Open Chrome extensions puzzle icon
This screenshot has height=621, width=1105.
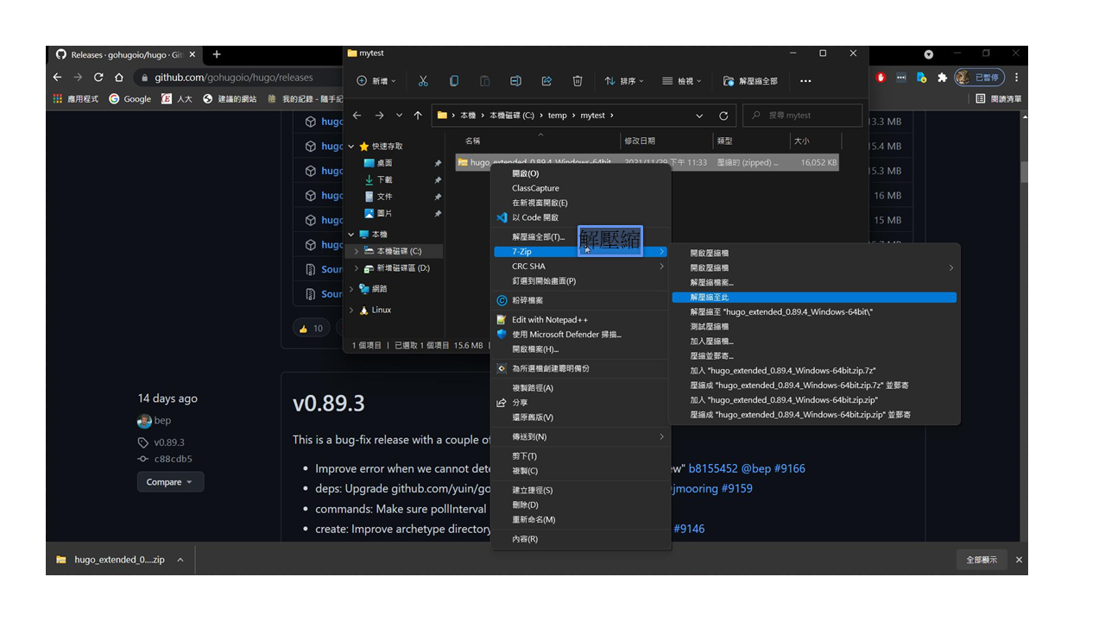(942, 78)
